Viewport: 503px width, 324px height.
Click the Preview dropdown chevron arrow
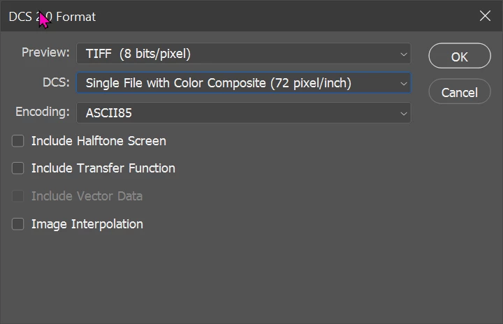tap(404, 54)
